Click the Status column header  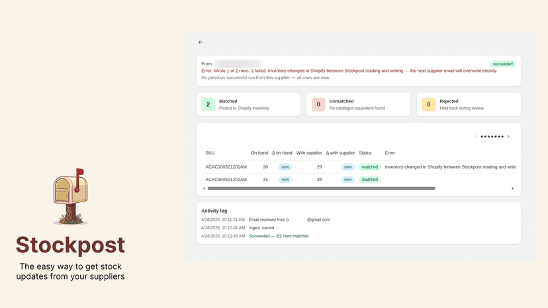pos(365,153)
